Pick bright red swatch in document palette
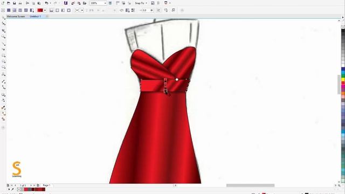This screenshot has width=345, height=194. click(26, 189)
